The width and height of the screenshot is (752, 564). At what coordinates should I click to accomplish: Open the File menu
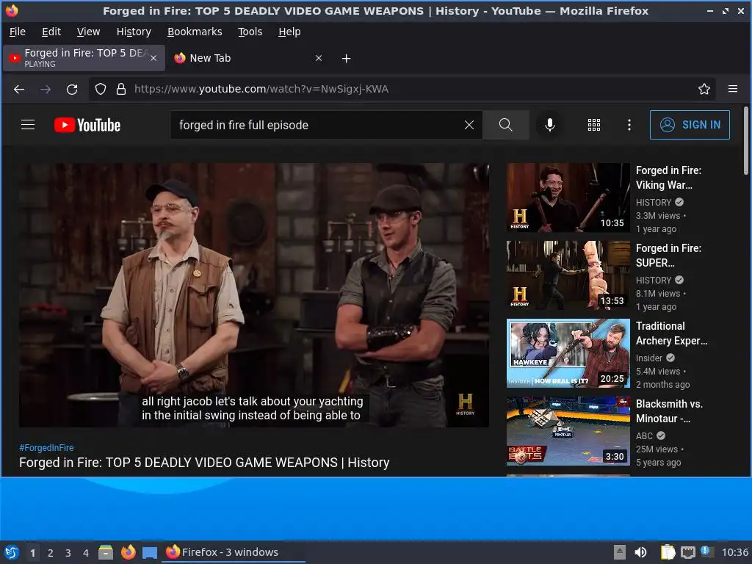pyautogui.click(x=18, y=32)
